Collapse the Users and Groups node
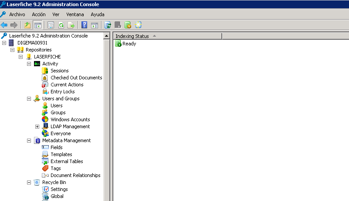The height and width of the screenshot is (201, 349). click(29, 99)
